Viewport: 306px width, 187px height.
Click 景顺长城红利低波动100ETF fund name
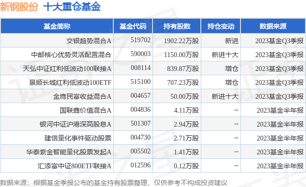tap(70, 82)
